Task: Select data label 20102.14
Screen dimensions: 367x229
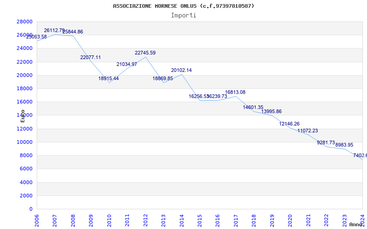Action: point(181,71)
